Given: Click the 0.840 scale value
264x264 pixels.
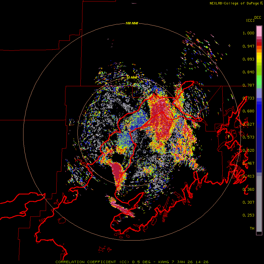Looking at the screenshot, I should 248,72.
